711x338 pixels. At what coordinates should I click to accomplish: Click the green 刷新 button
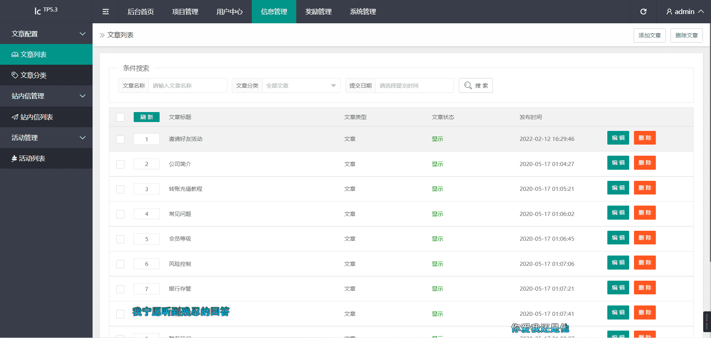click(x=147, y=117)
